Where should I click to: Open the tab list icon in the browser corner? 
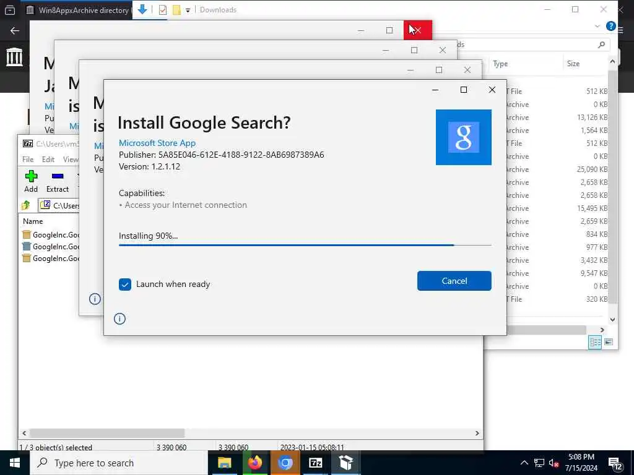10,10
